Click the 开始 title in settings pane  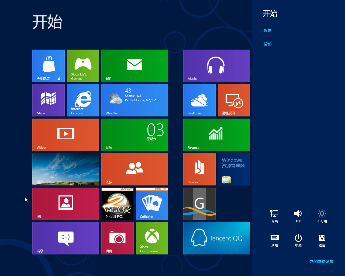tap(270, 13)
